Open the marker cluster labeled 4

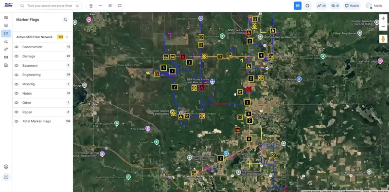point(261,56)
